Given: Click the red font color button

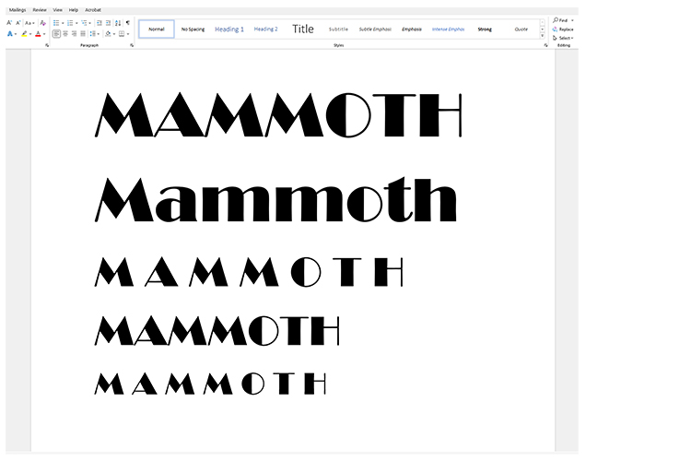Looking at the screenshot, I should point(38,34).
